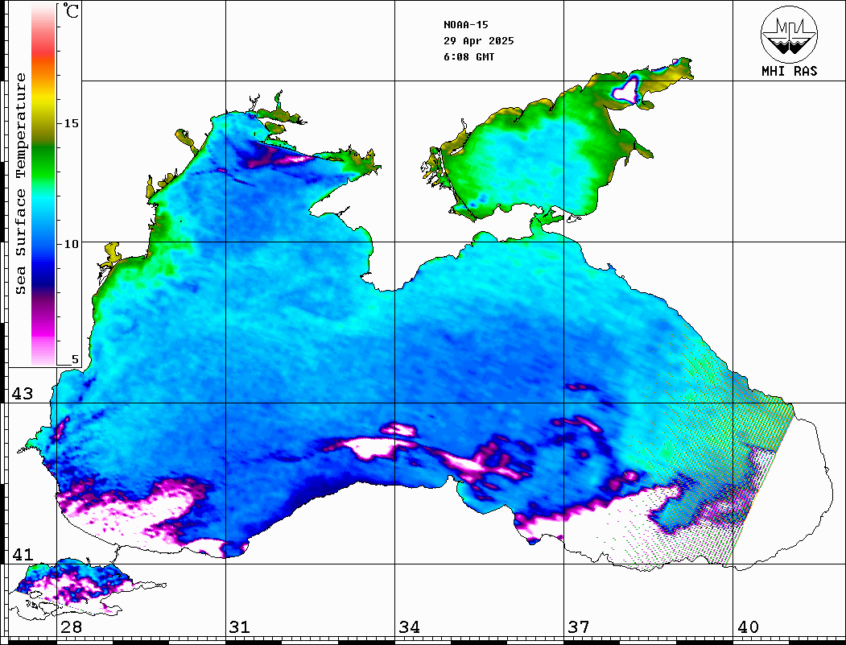The height and width of the screenshot is (645, 846).
Task: Click the '10' tick on temperature scale
Action: tap(71, 244)
